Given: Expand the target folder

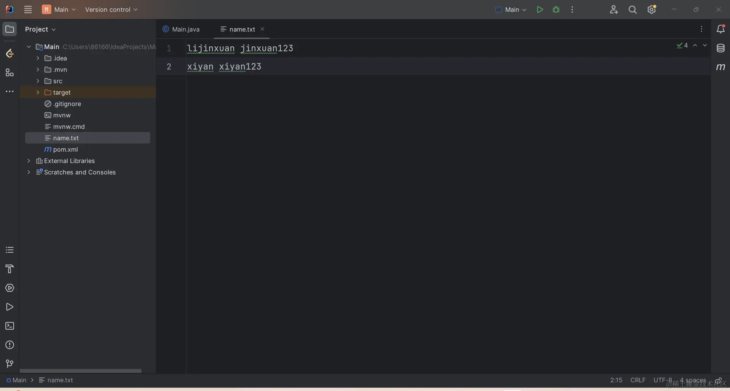Looking at the screenshot, I should (38, 92).
